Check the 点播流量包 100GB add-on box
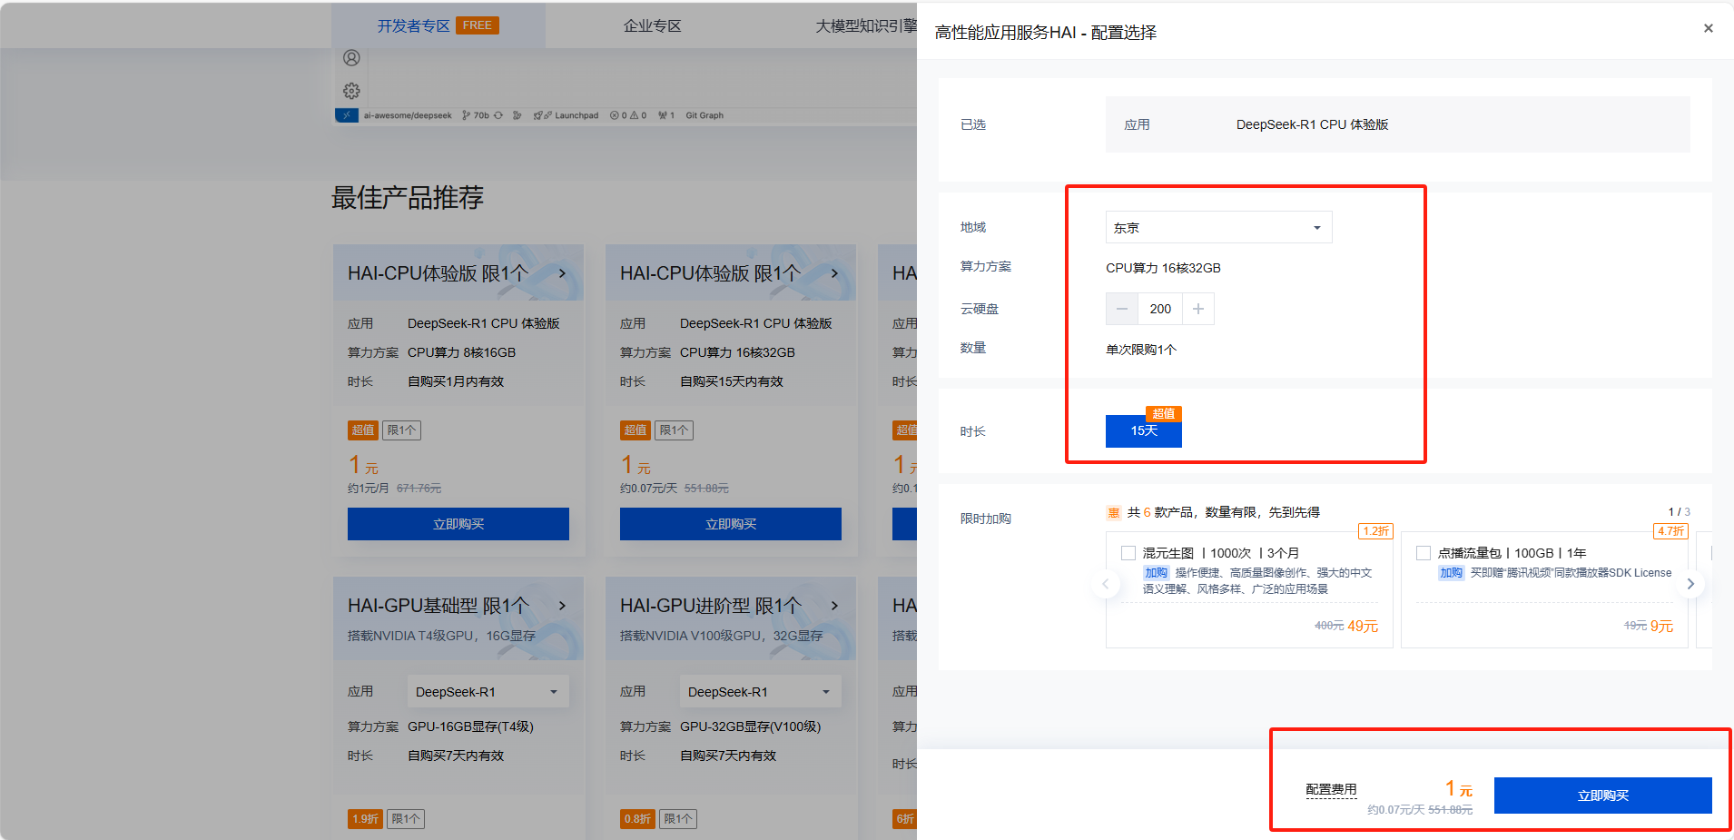This screenshot has height=840, width=1734. tap(1424, 553)
